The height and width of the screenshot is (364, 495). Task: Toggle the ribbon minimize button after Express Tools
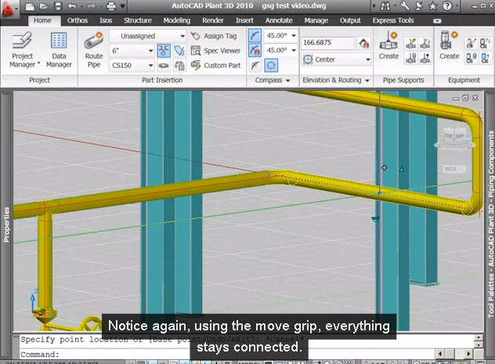[x=437, y=21]
